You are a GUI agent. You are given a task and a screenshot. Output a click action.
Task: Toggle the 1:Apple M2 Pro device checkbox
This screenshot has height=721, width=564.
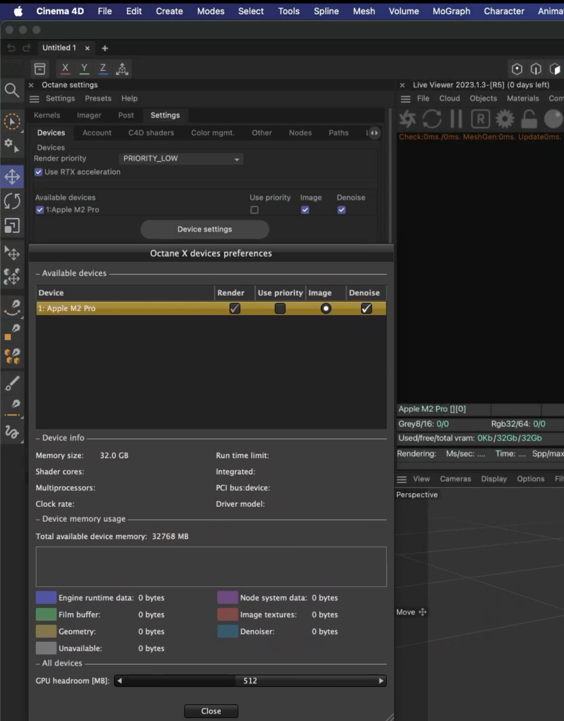40,210
